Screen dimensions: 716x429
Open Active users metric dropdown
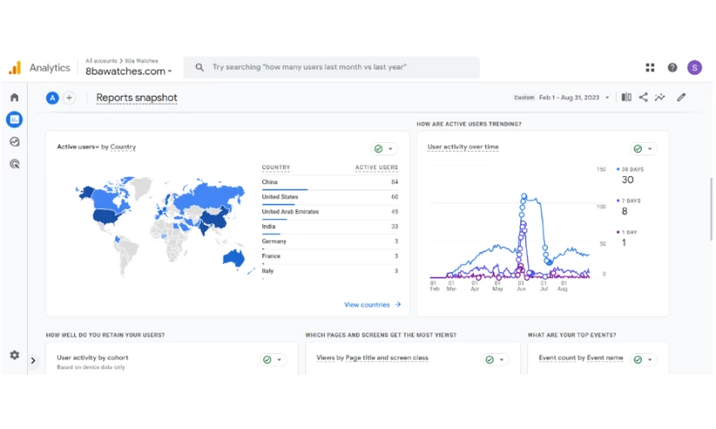(78, 147)
